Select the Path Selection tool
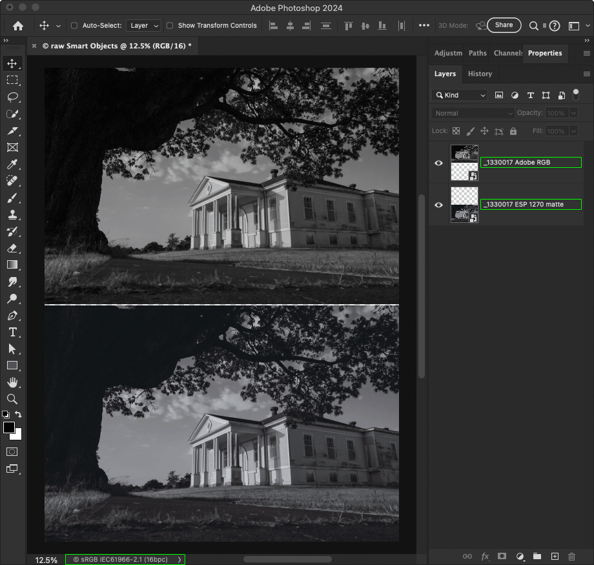Image resolution: width=594 pixels, height=565 pixels. tap(12, 349)
